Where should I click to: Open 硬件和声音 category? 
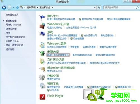(x=11, y=29)
